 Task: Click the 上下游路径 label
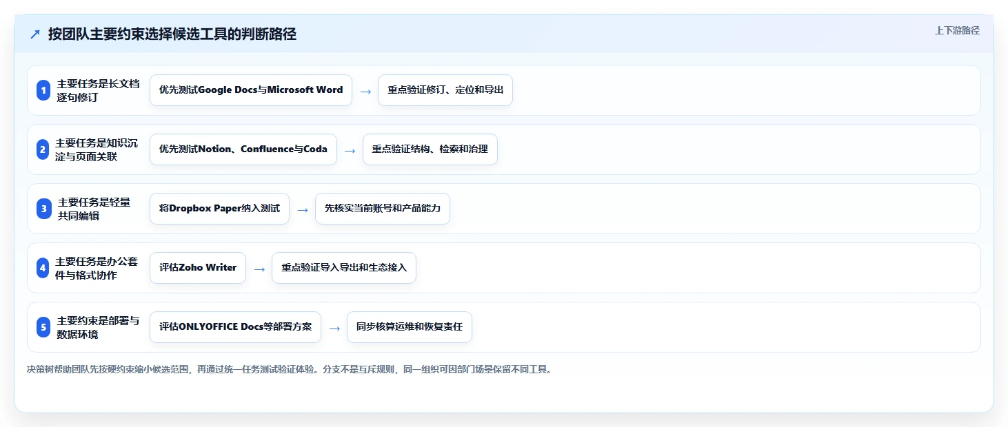[x=957, y=30]
